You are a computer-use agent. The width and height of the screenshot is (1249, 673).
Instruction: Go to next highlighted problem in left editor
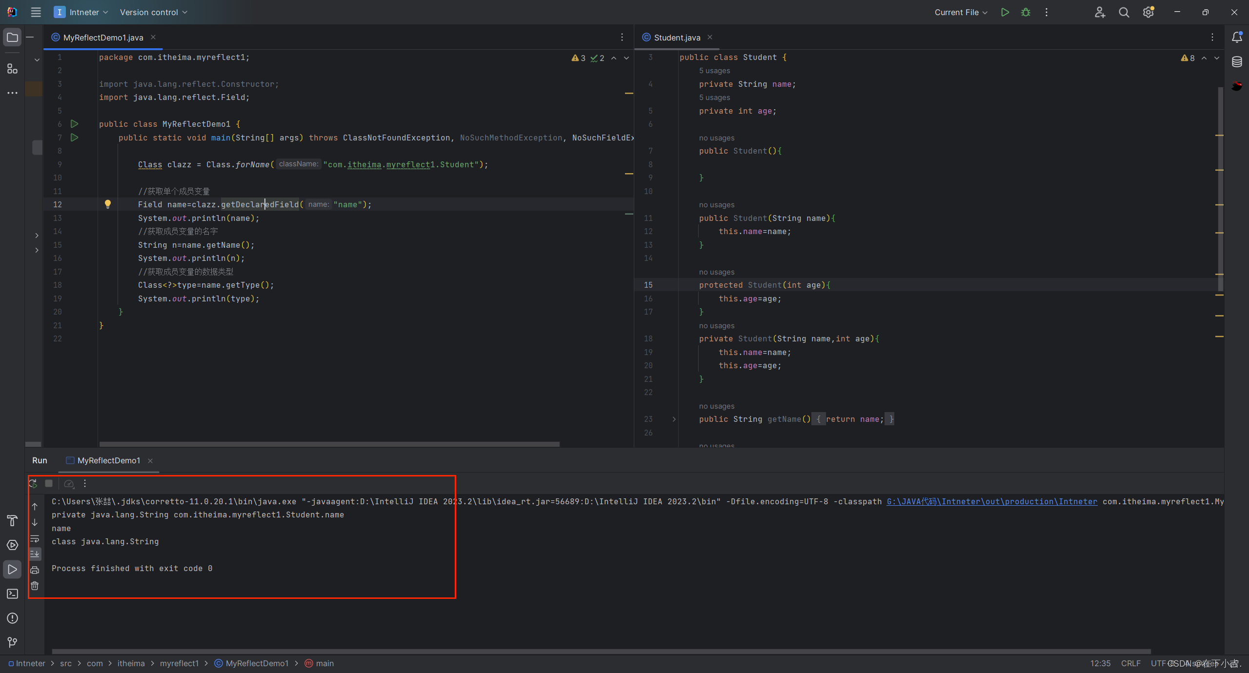(x=626, y=58)
